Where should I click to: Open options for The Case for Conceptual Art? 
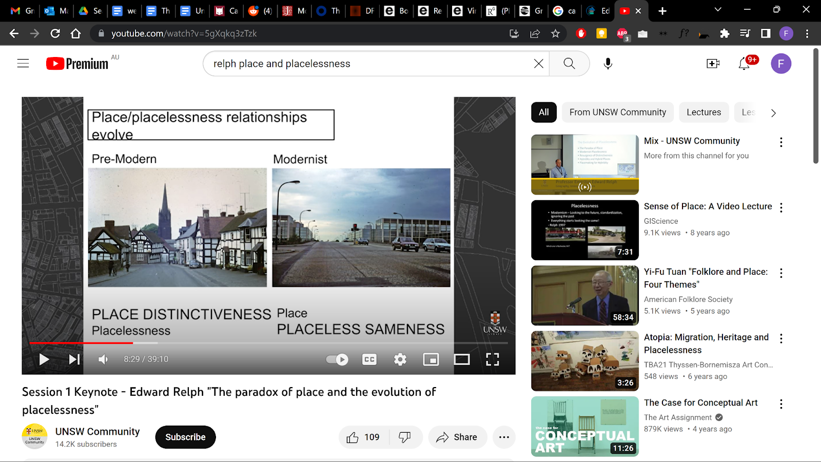tap(781, 404)
